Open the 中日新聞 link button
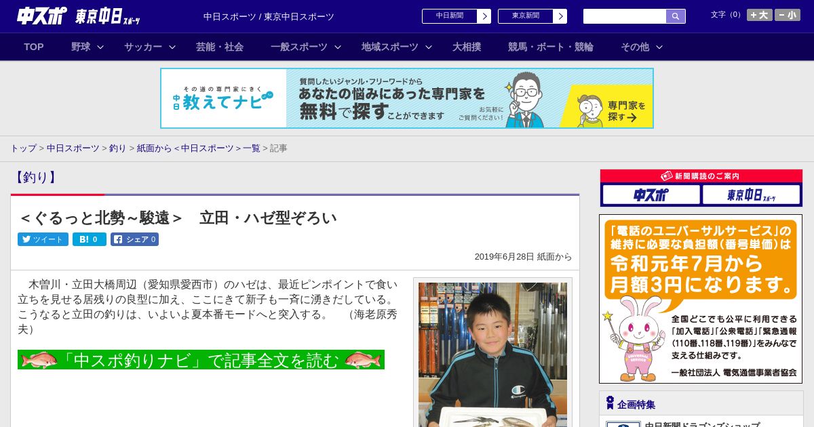This screenshot has width=814, height=427. coord(457,16)
